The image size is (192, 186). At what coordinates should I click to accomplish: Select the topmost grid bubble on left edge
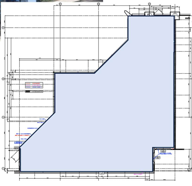pyautogui.click(x=3, y=27)
